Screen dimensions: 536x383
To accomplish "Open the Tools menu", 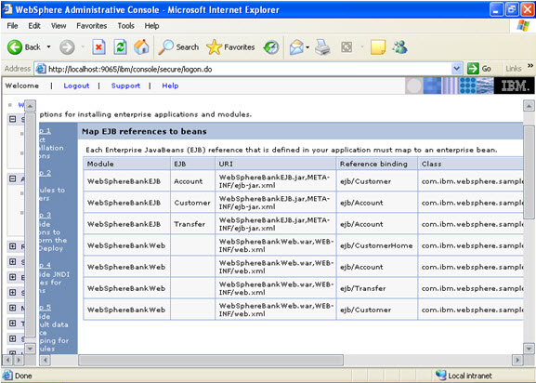I will click(125, 26).
